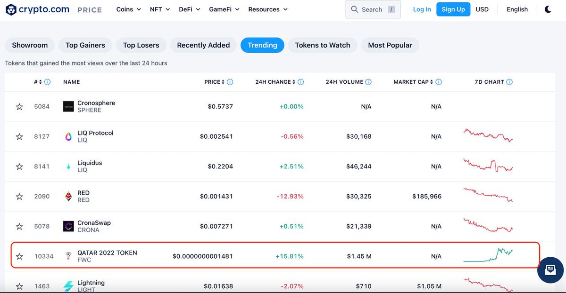Sort by 24H CHANGE column arrows
The width and height of the screenshot is (566, 293).
coord(294,82)
